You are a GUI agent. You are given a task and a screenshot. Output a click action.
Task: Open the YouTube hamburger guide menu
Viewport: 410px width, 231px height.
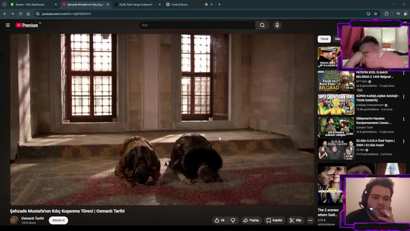click(8, 25)
